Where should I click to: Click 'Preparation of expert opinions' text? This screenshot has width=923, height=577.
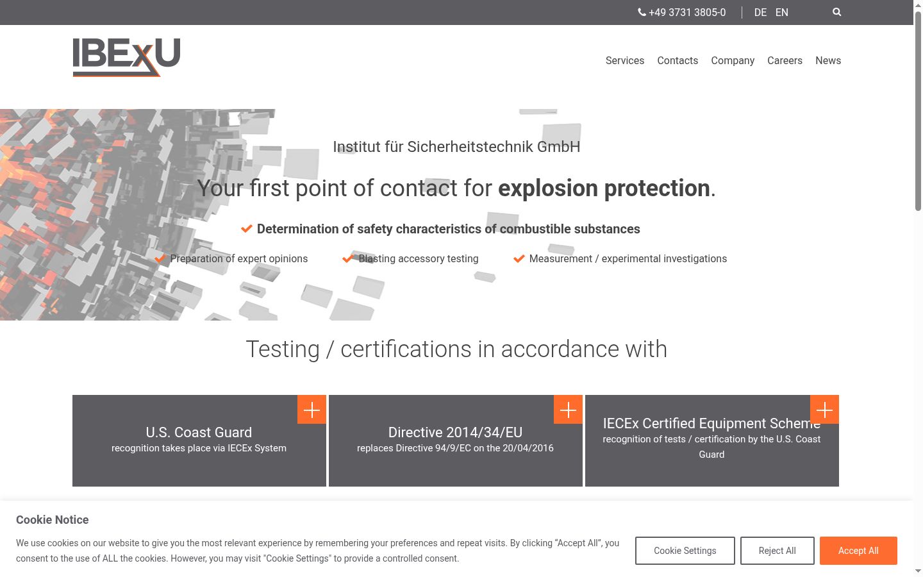239,258
